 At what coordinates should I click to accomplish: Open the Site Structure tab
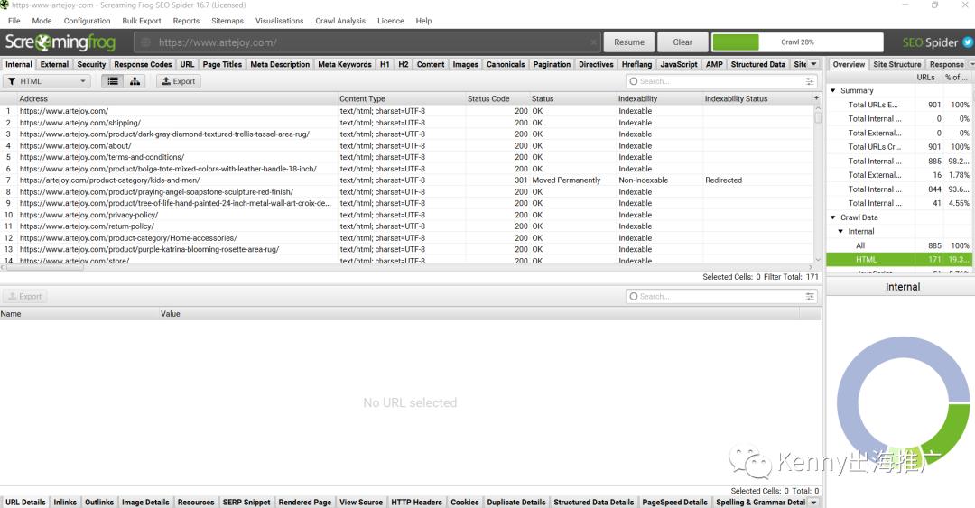click(896, 64)
